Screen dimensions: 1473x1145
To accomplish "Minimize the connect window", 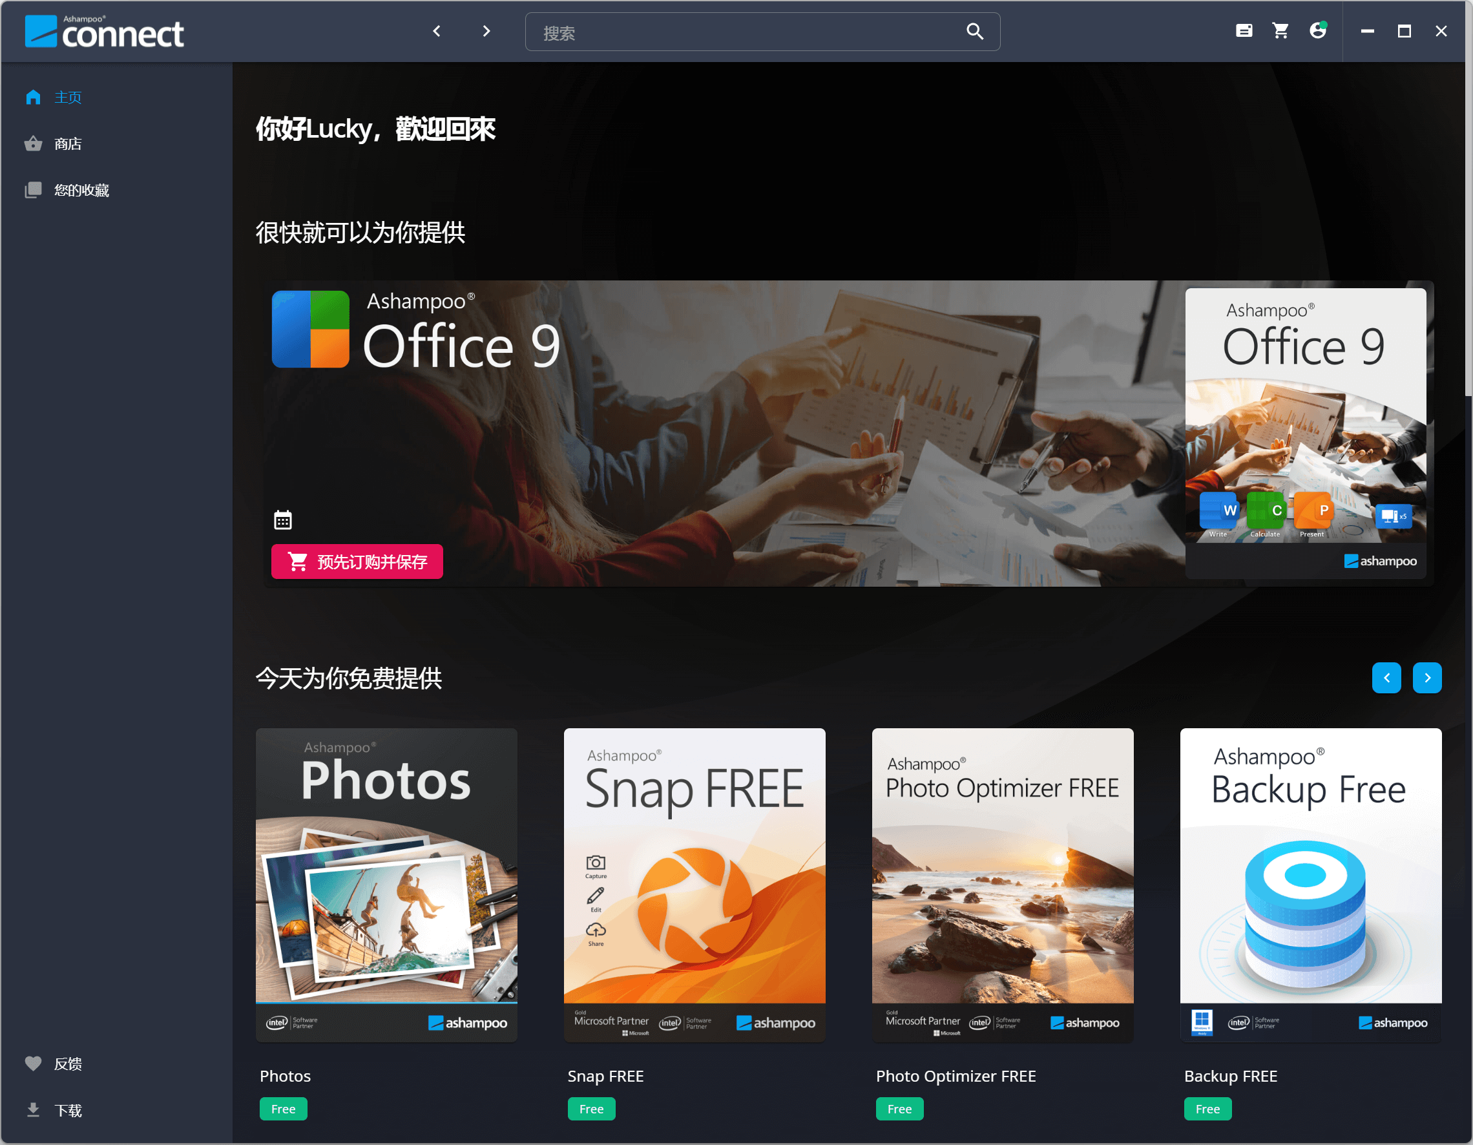I will 1367,31.
